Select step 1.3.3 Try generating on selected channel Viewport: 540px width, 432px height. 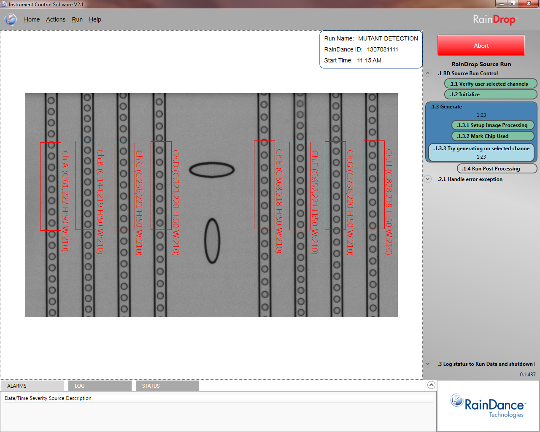tap(481, 152)
